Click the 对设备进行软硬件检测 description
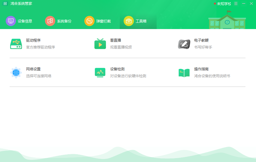Screen dimensions: 256x162 tap(128, 76)
